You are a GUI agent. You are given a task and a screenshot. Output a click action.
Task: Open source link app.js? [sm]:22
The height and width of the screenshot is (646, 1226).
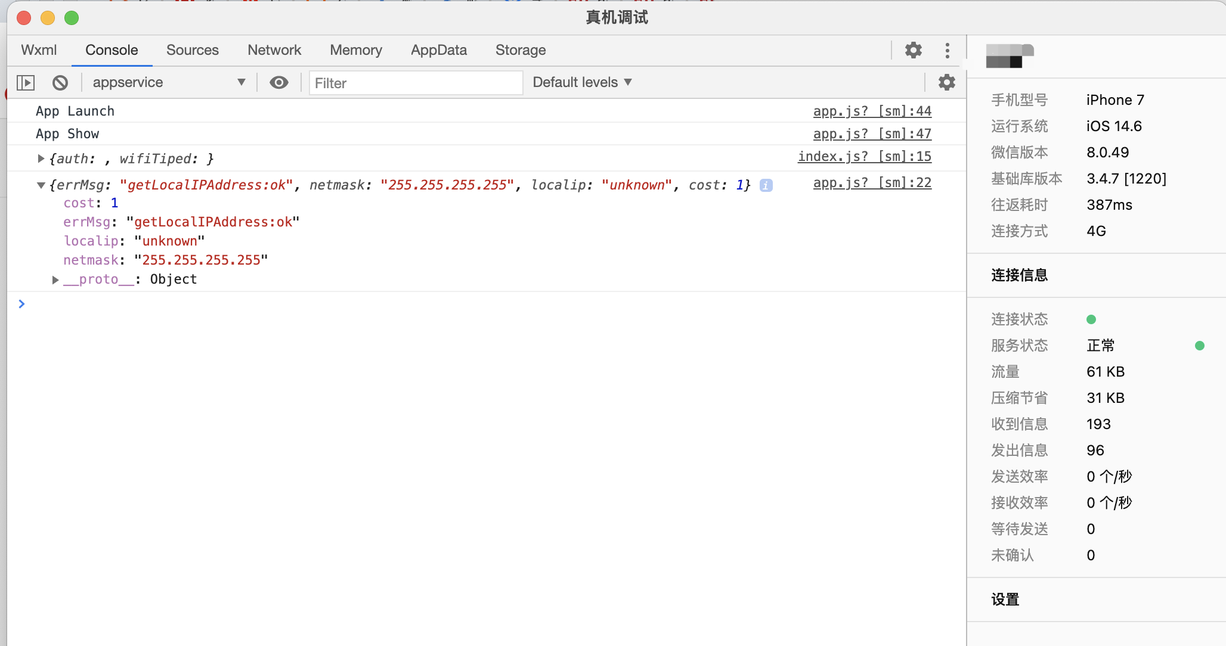tap(872, 182)
